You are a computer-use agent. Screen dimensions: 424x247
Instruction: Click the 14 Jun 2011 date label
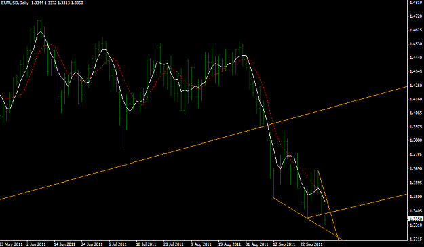[64, 244]
